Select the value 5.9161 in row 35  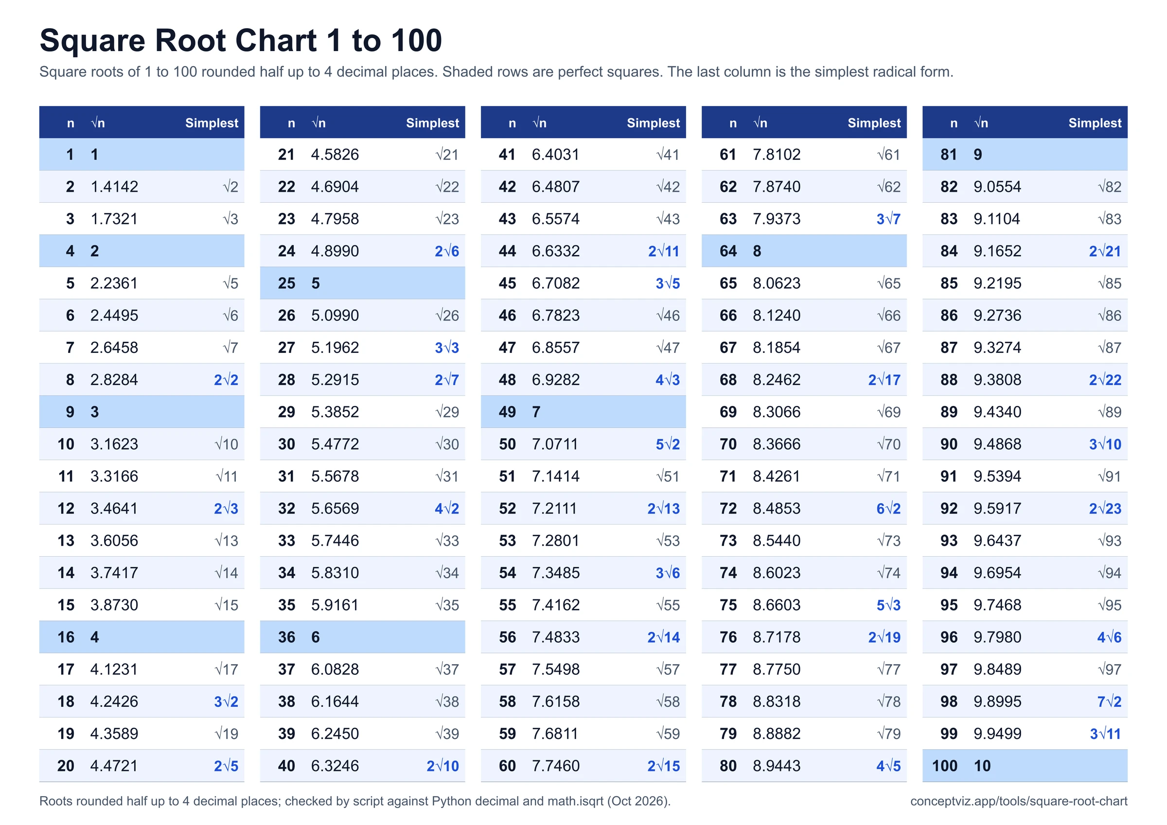[x=335, y=605]
